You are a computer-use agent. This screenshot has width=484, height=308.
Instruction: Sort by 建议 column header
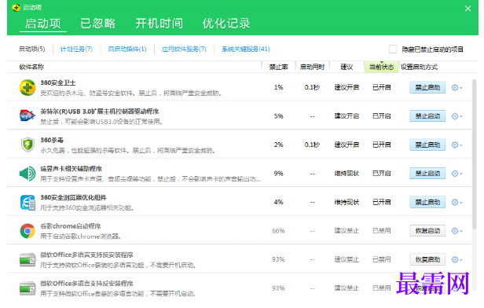point(346,67)
